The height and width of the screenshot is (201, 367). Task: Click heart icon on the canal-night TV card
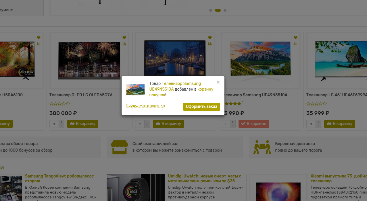point(210,38)
